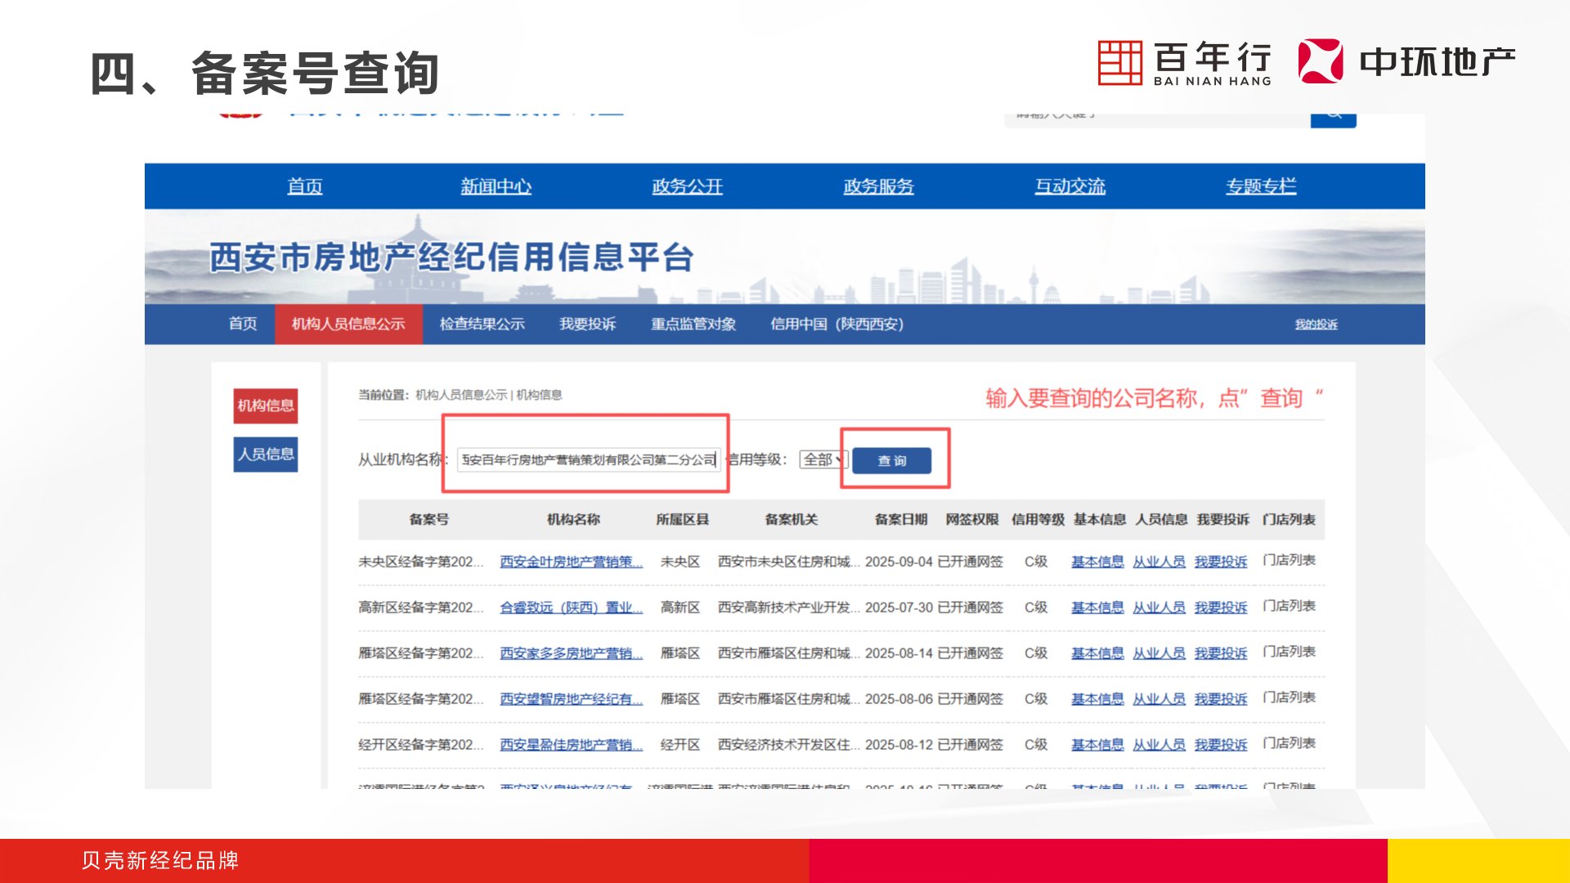Click the 备案日期 column header
The image size is (1570, 883).
(901, 519)
